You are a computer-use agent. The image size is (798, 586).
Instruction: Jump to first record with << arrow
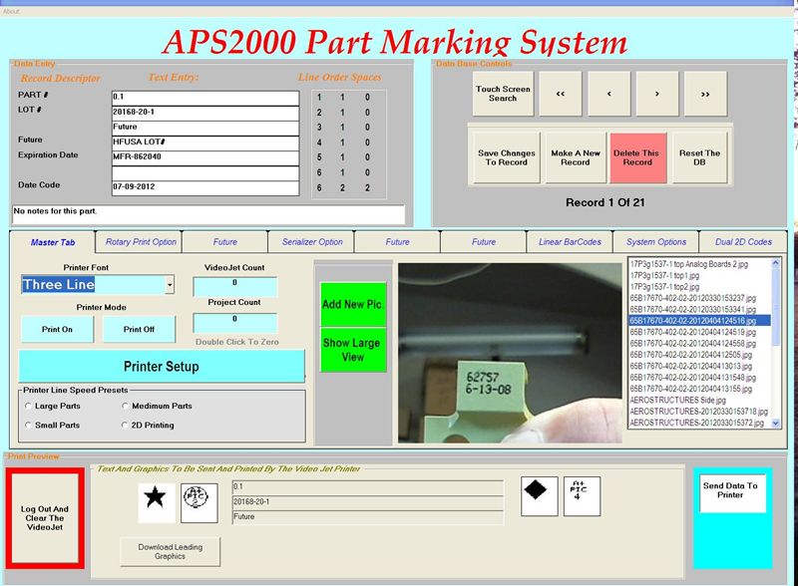tap(561, 93)
